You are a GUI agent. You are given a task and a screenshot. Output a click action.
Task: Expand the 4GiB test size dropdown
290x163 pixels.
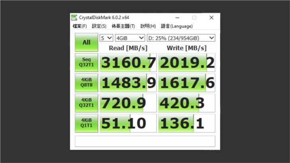click(130, 38)
